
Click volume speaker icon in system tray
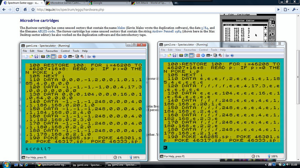(x=288, y=164)
